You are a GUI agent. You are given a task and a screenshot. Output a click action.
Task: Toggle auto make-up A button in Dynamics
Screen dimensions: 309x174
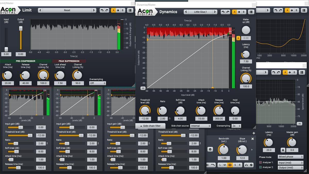point(238,38)
